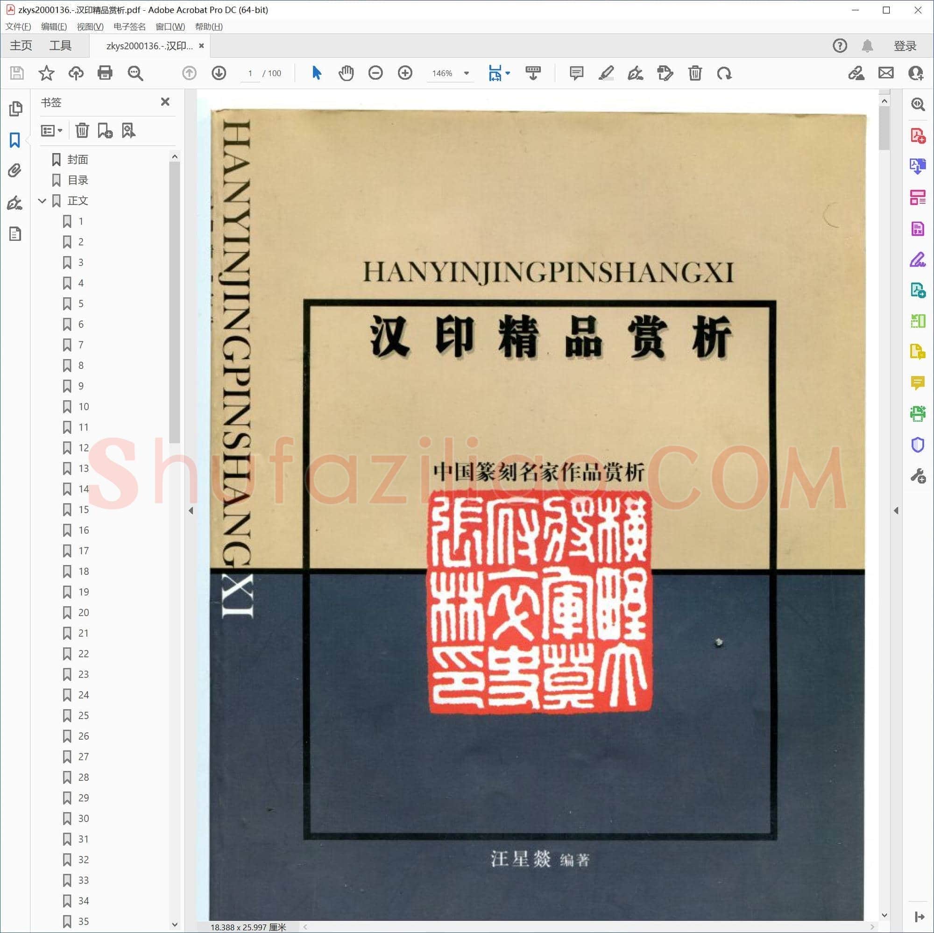Open the share link icon
Image resolution: width=934 pixels, height=933 pixels.
[856, 73]
